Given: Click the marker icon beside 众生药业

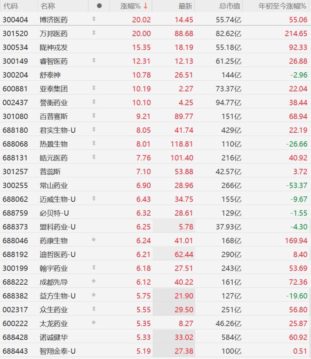Looking at the screenshot, I should pyautogui.click(x=94, y=309).
